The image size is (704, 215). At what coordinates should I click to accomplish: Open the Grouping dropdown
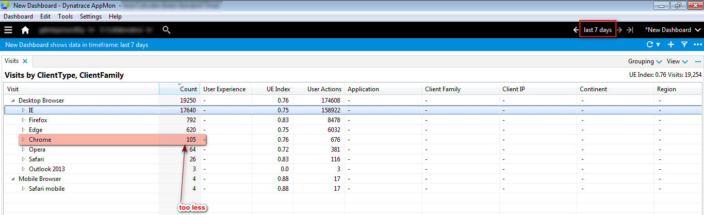(x=645, y=61)
